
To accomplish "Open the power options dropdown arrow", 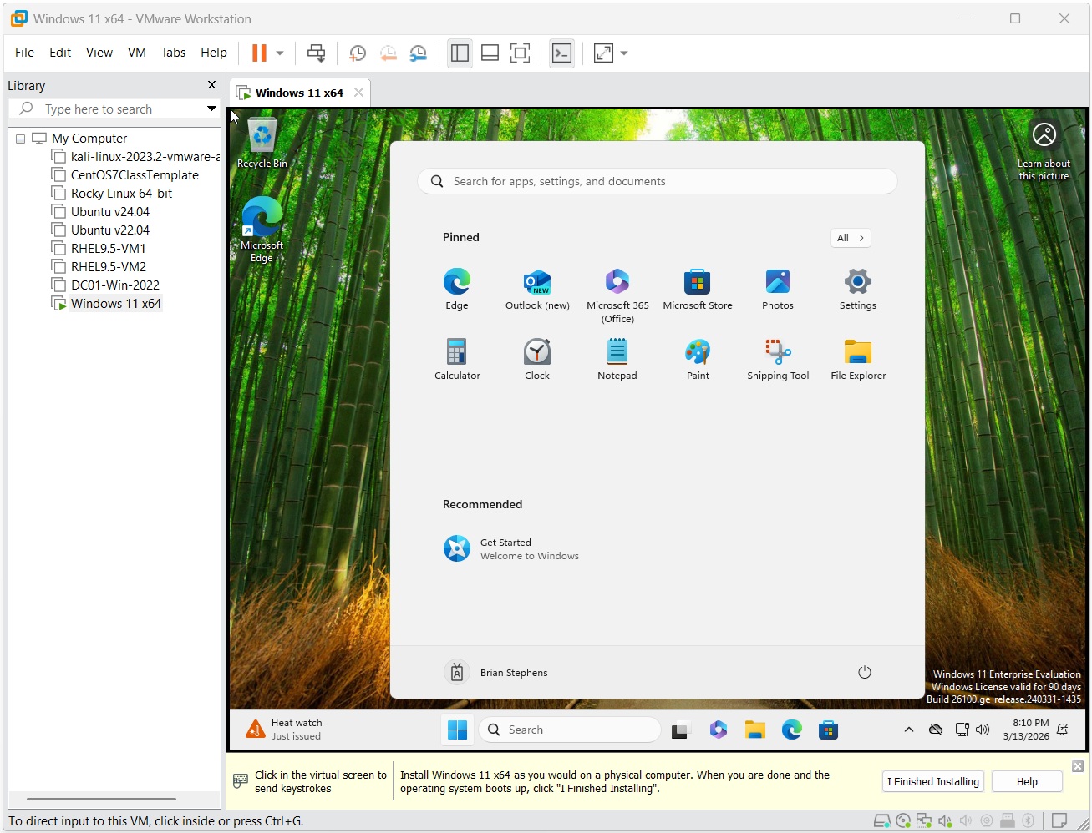I will (x=280, y=53).
